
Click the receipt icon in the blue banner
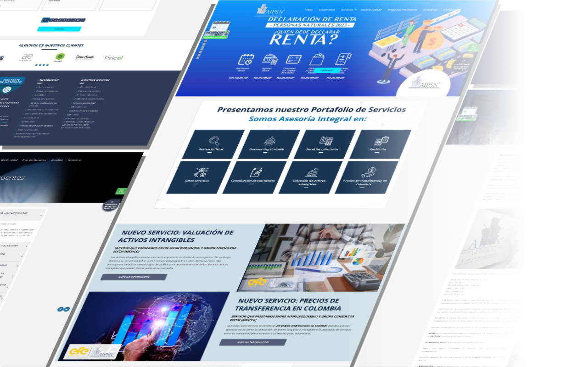click(x=343, y=59)
